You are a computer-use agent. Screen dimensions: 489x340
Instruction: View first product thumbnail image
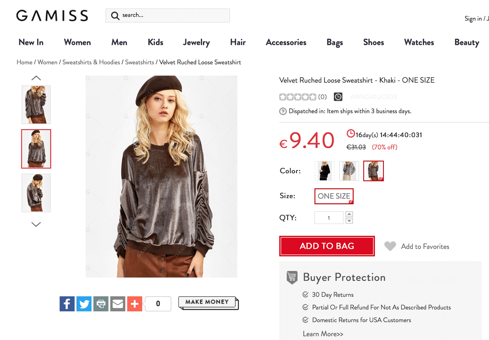36,105
